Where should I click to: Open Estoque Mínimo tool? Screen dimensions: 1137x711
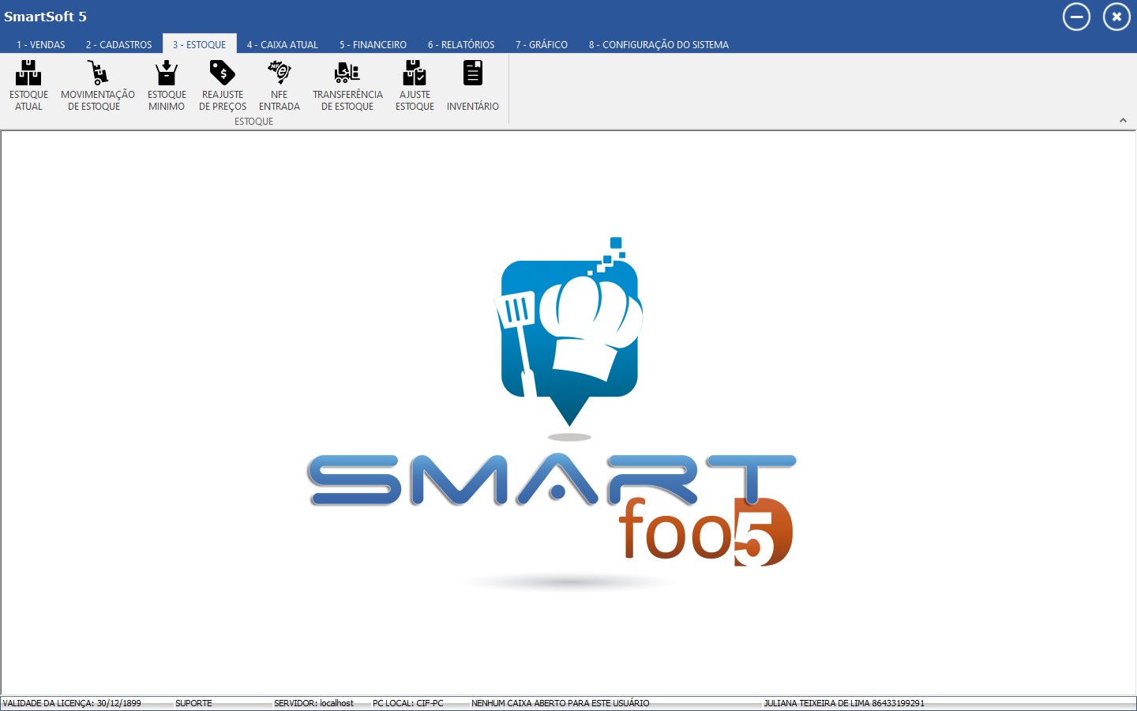click(167, 73)
